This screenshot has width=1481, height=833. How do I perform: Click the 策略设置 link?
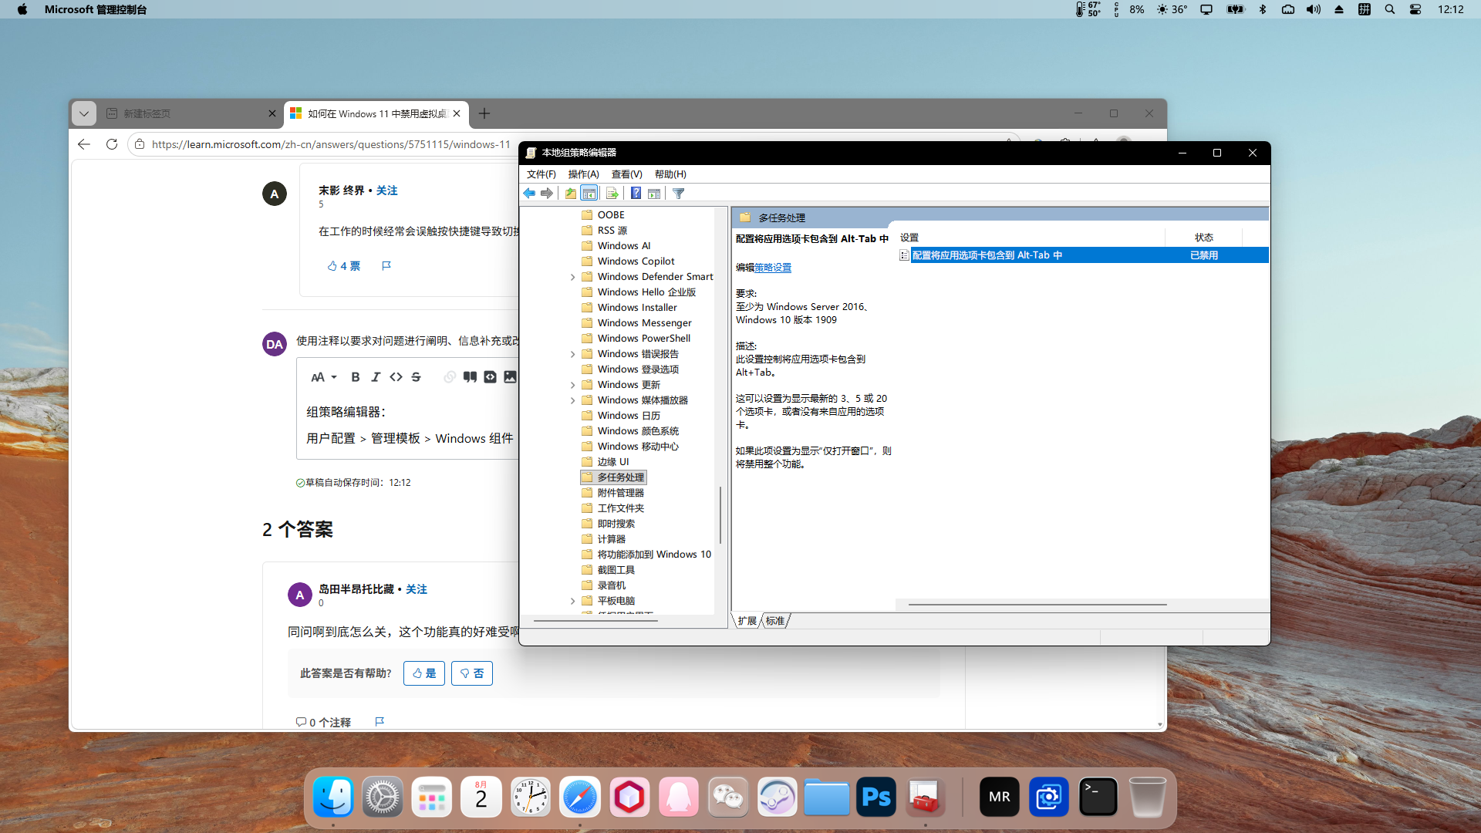773,268
